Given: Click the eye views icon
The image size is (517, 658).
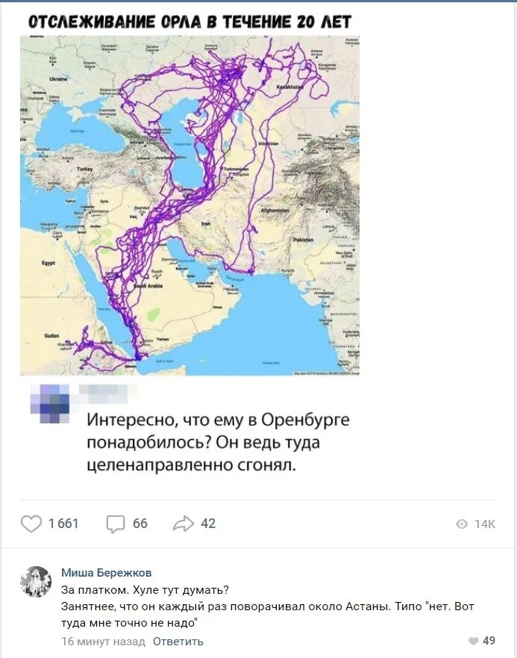Looking at the screenshot, I should (462, 524).
